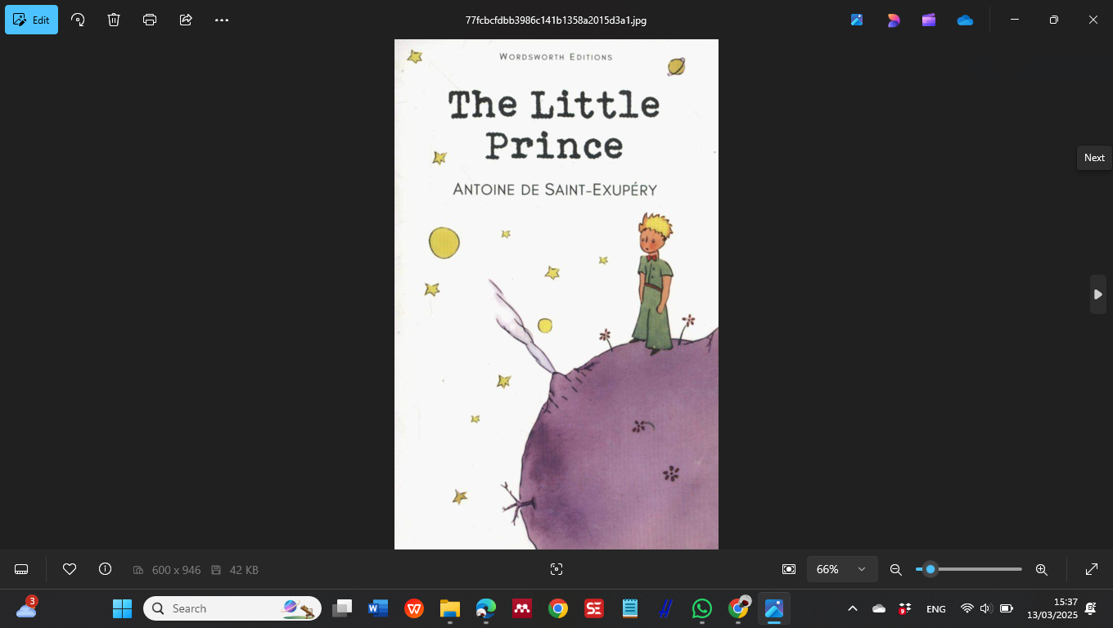This screenshot has width=1113, height=628.
Task: Select the 42 KB file size text
Action: tap(244, 570)
